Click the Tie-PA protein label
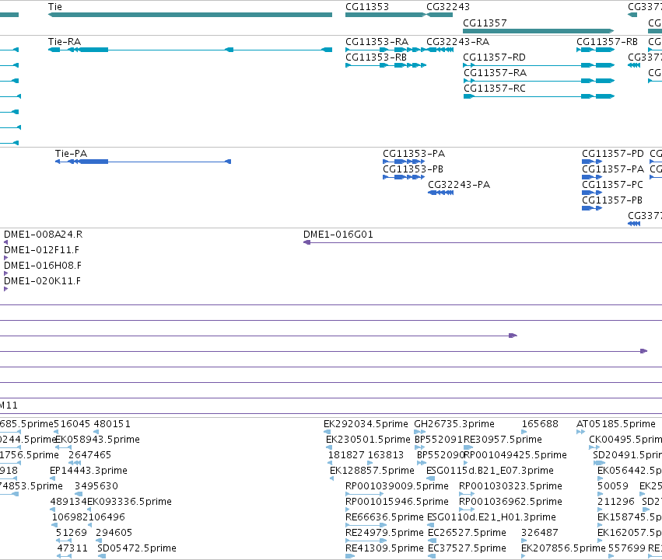The image size is (662, 560). coord(71,154)
